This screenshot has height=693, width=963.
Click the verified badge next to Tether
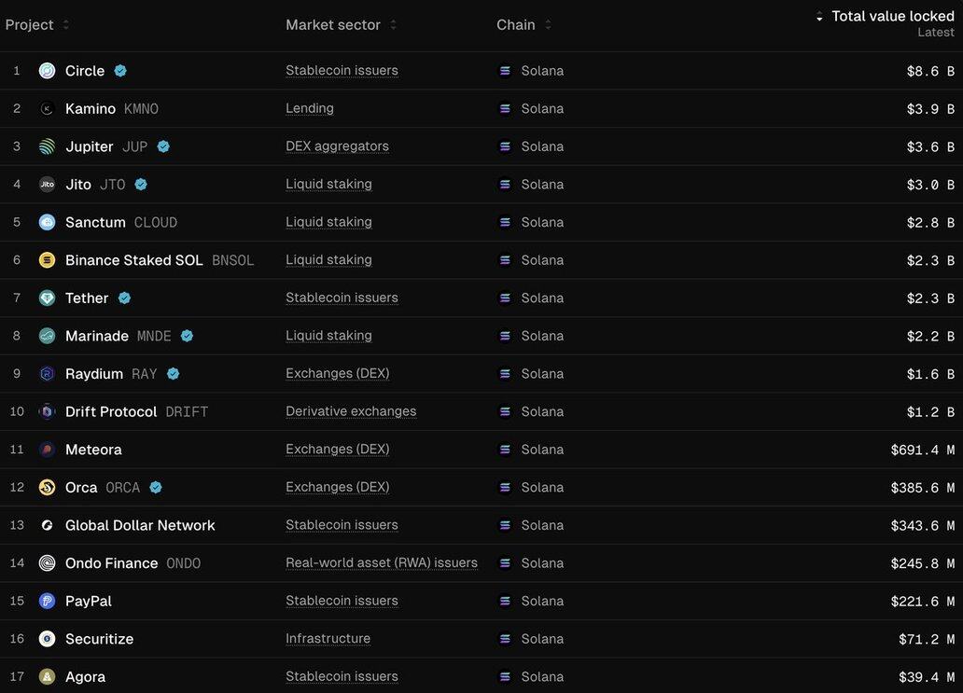125,298
